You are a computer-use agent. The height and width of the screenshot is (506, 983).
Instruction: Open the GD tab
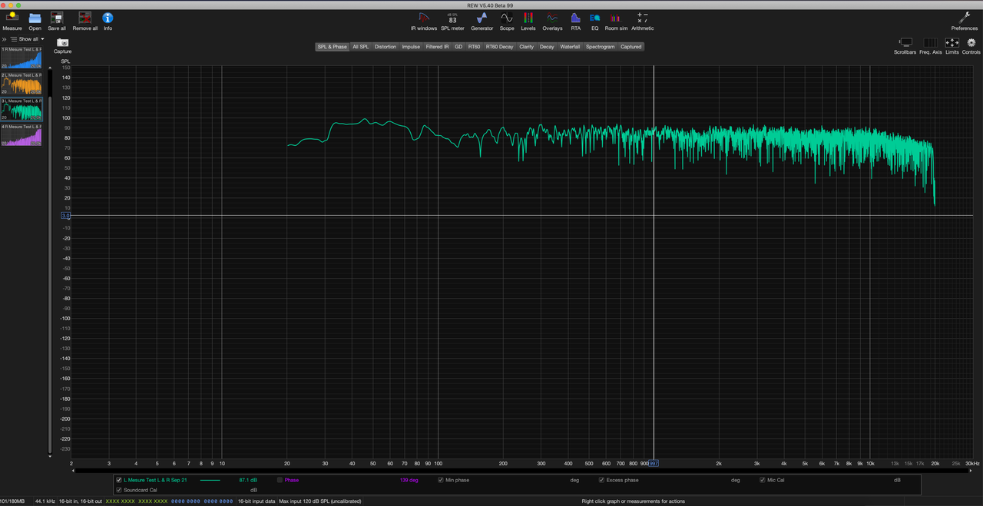click(x=458, y=47)
